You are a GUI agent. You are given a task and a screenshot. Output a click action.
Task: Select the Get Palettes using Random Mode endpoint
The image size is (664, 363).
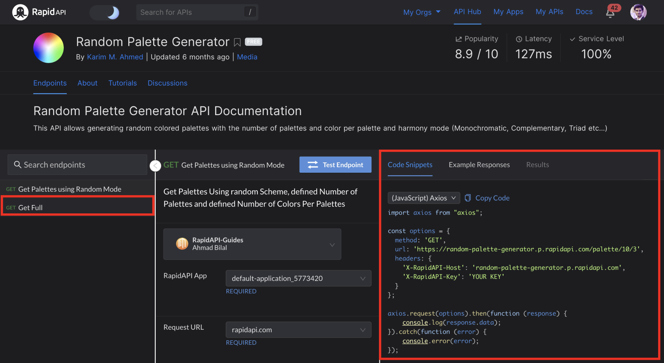pos(77,189)
